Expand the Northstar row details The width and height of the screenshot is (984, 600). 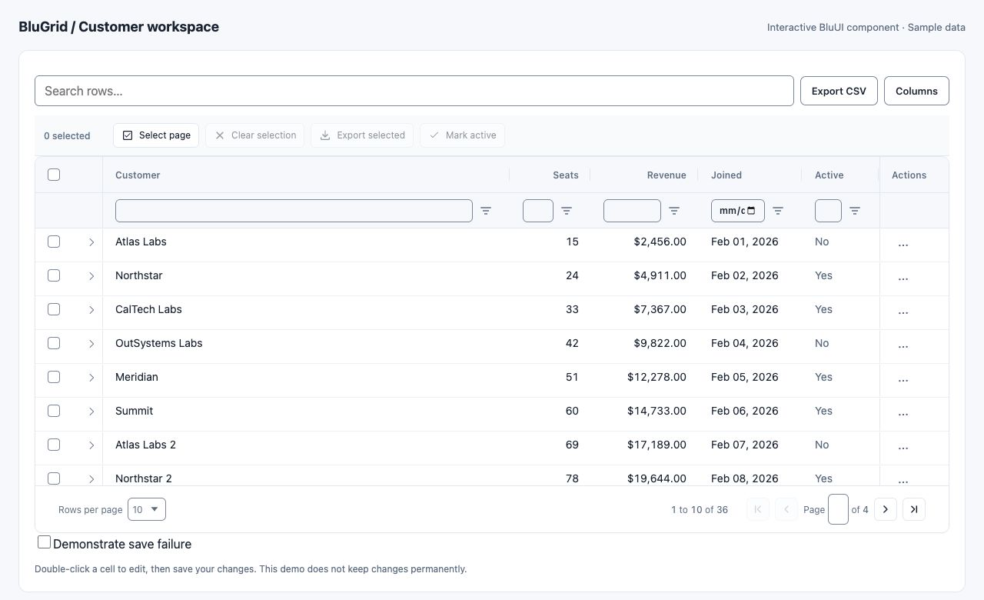[91, 276]
